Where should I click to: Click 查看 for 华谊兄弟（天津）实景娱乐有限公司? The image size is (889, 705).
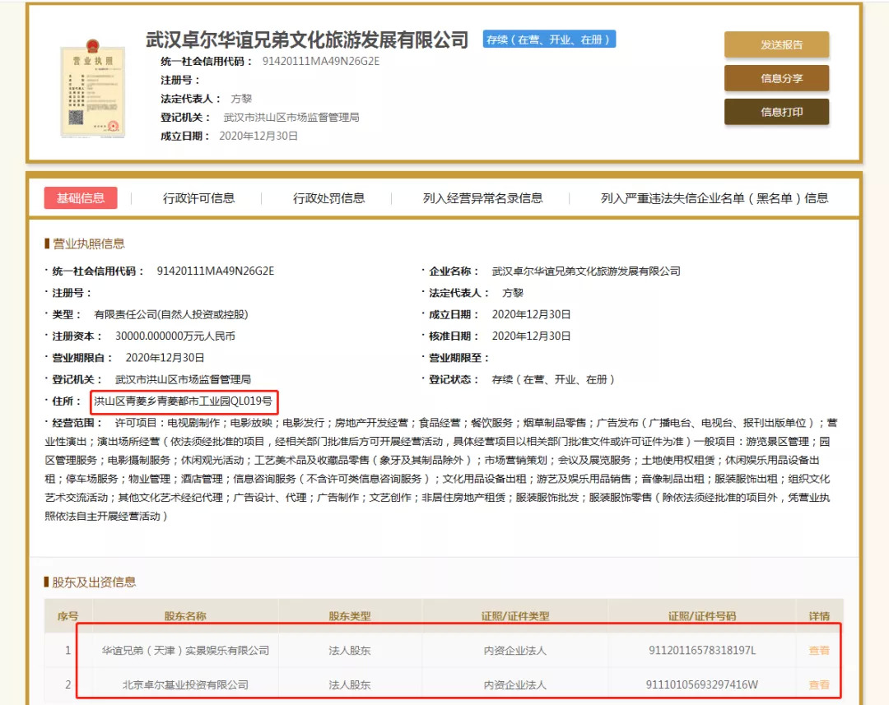pos(819,650)
